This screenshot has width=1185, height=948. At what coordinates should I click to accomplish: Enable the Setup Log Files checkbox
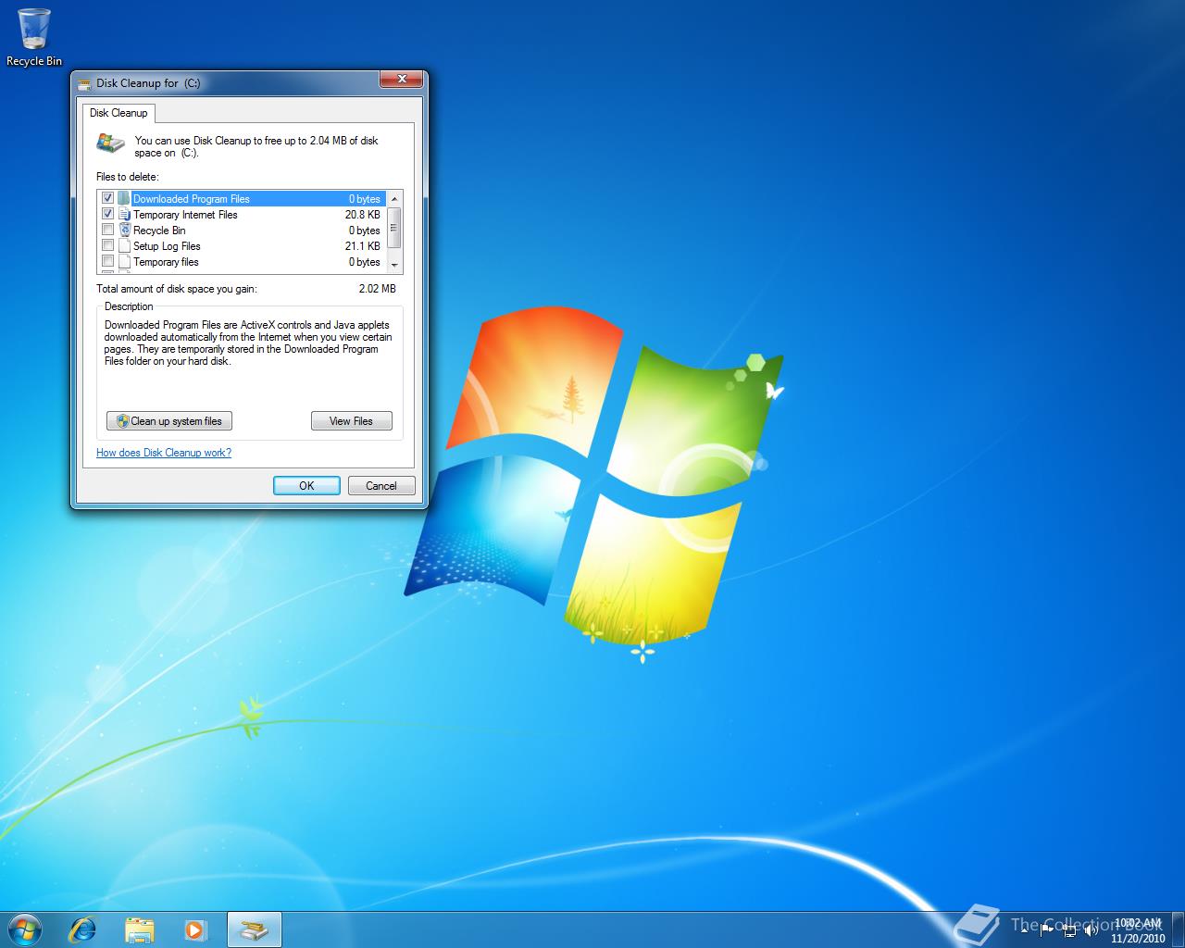(x=108, y=245)
